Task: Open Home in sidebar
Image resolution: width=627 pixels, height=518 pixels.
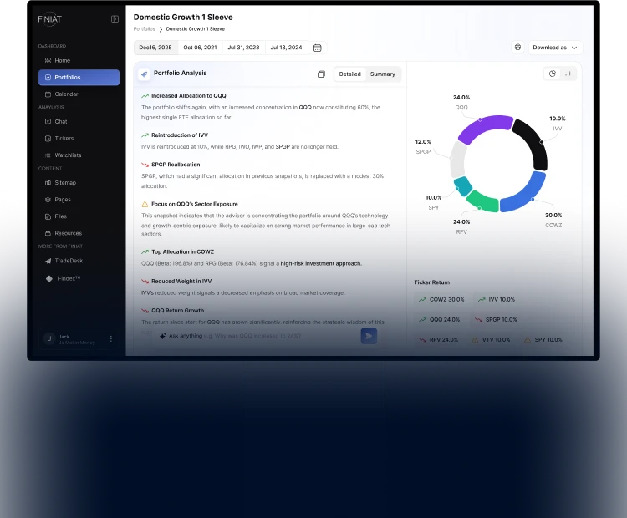Action: (79, 60)
